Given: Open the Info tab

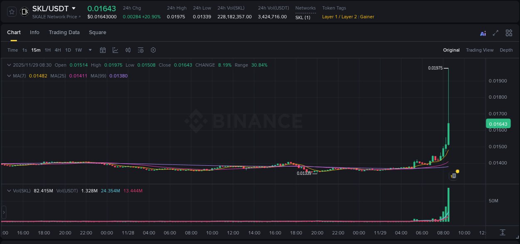Looking at the screenshot, I should (x=35, y=32).
